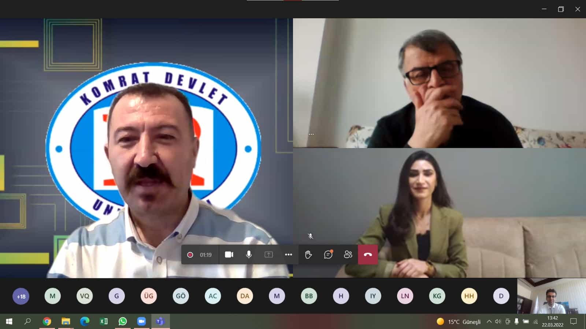The image size is (586, 329).
Task: Hang up the call
Action: pyautogui.click(x=368, y=254)
